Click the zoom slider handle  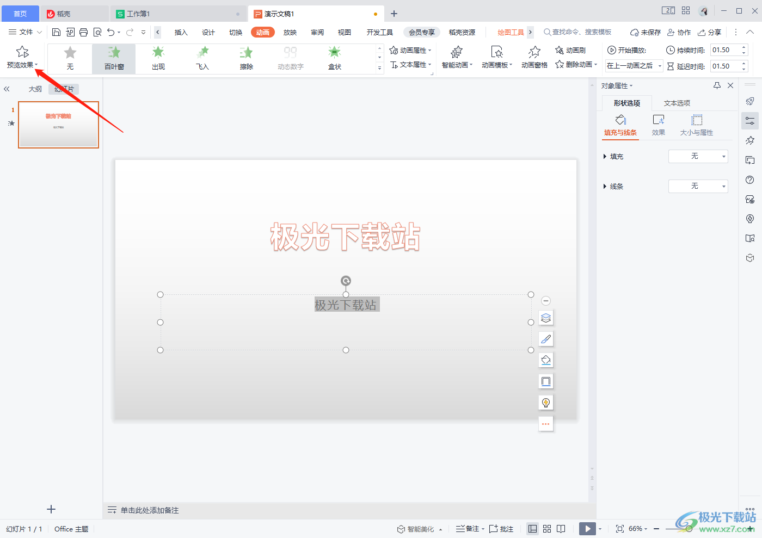tap(689, 529)
